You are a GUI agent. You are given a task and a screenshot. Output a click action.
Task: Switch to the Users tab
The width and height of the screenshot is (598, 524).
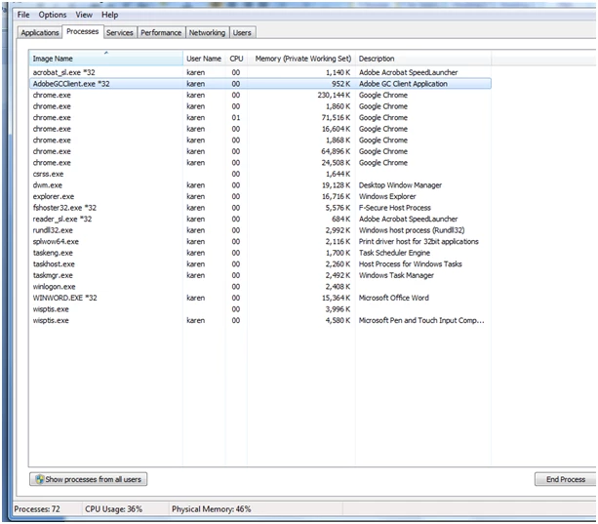(242, 33)
